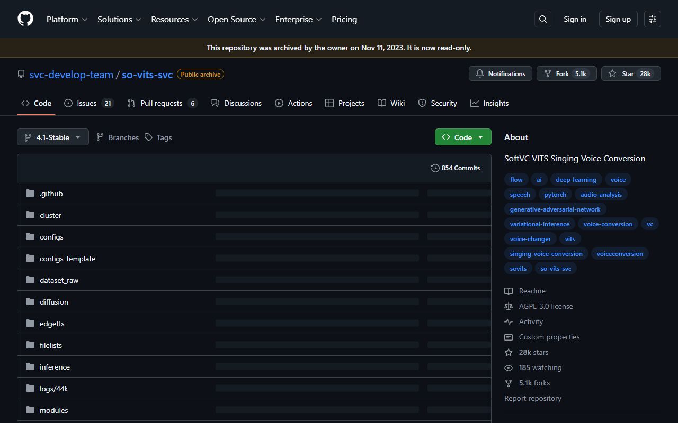The image size is (678, 423).
Task: Open the Wiki tab via its book icon
Action: click(382, 103)
